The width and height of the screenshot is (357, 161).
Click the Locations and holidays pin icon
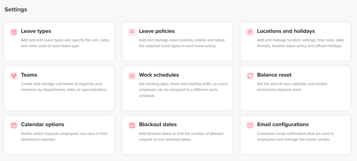click(x=250, y=32)
